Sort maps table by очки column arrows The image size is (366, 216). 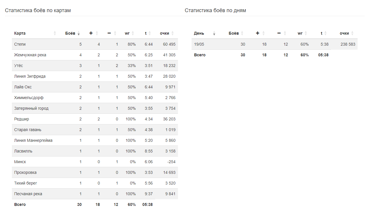point(172,33)
